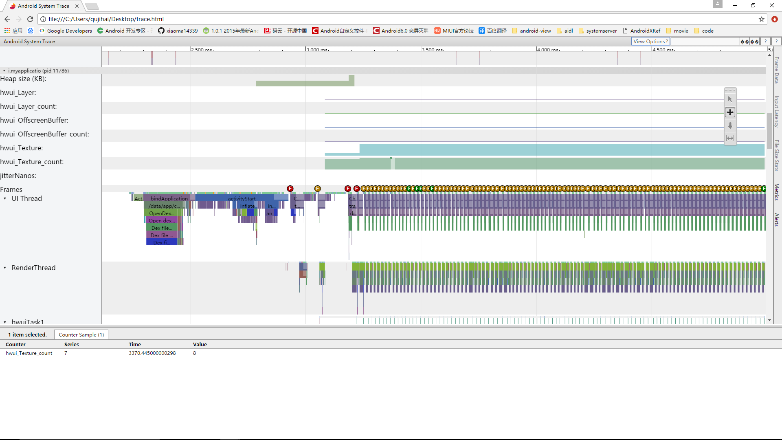The image size is (782, 440).
Task: Expand the hwuiTask1 tree item
Action: 5,322
